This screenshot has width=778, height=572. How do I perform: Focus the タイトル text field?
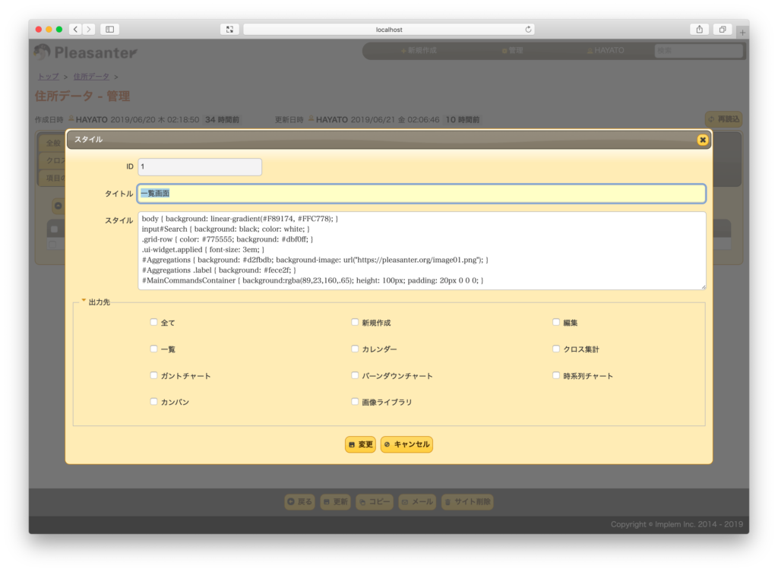click(x=421, y=194)
